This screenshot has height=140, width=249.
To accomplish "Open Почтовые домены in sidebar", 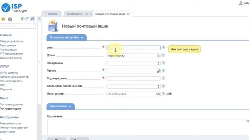I will pos(11,105).
